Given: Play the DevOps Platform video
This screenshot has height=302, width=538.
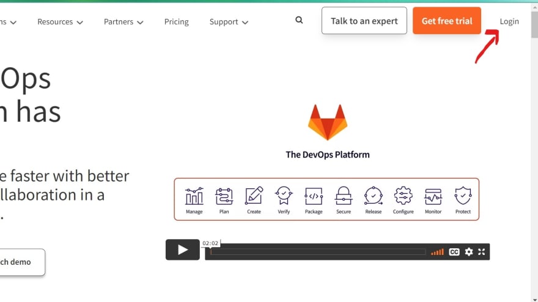Looking at the screenshot, I should point(183,249).
